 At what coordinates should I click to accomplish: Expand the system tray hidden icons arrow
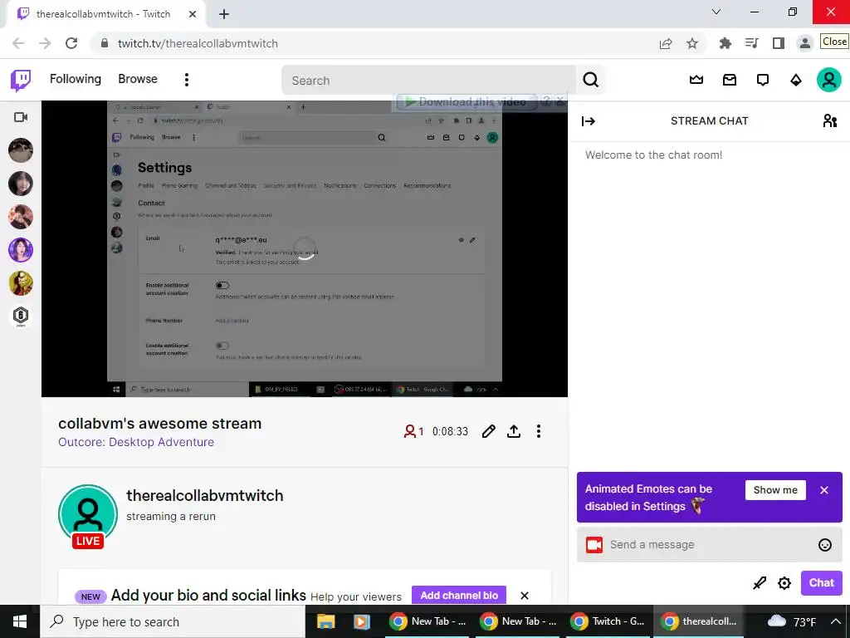tap(836, 621)
